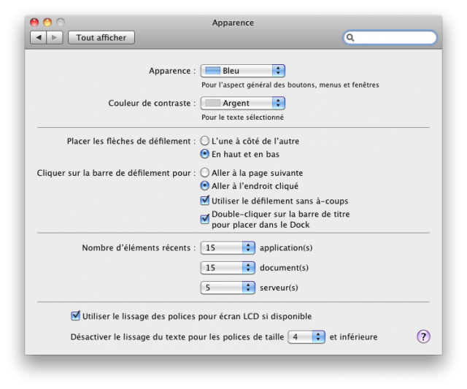Image resolution: width=467 pixels, height=389 pixels.
Task: Open help with the purple question mark
Action: (x=423, y=337)
